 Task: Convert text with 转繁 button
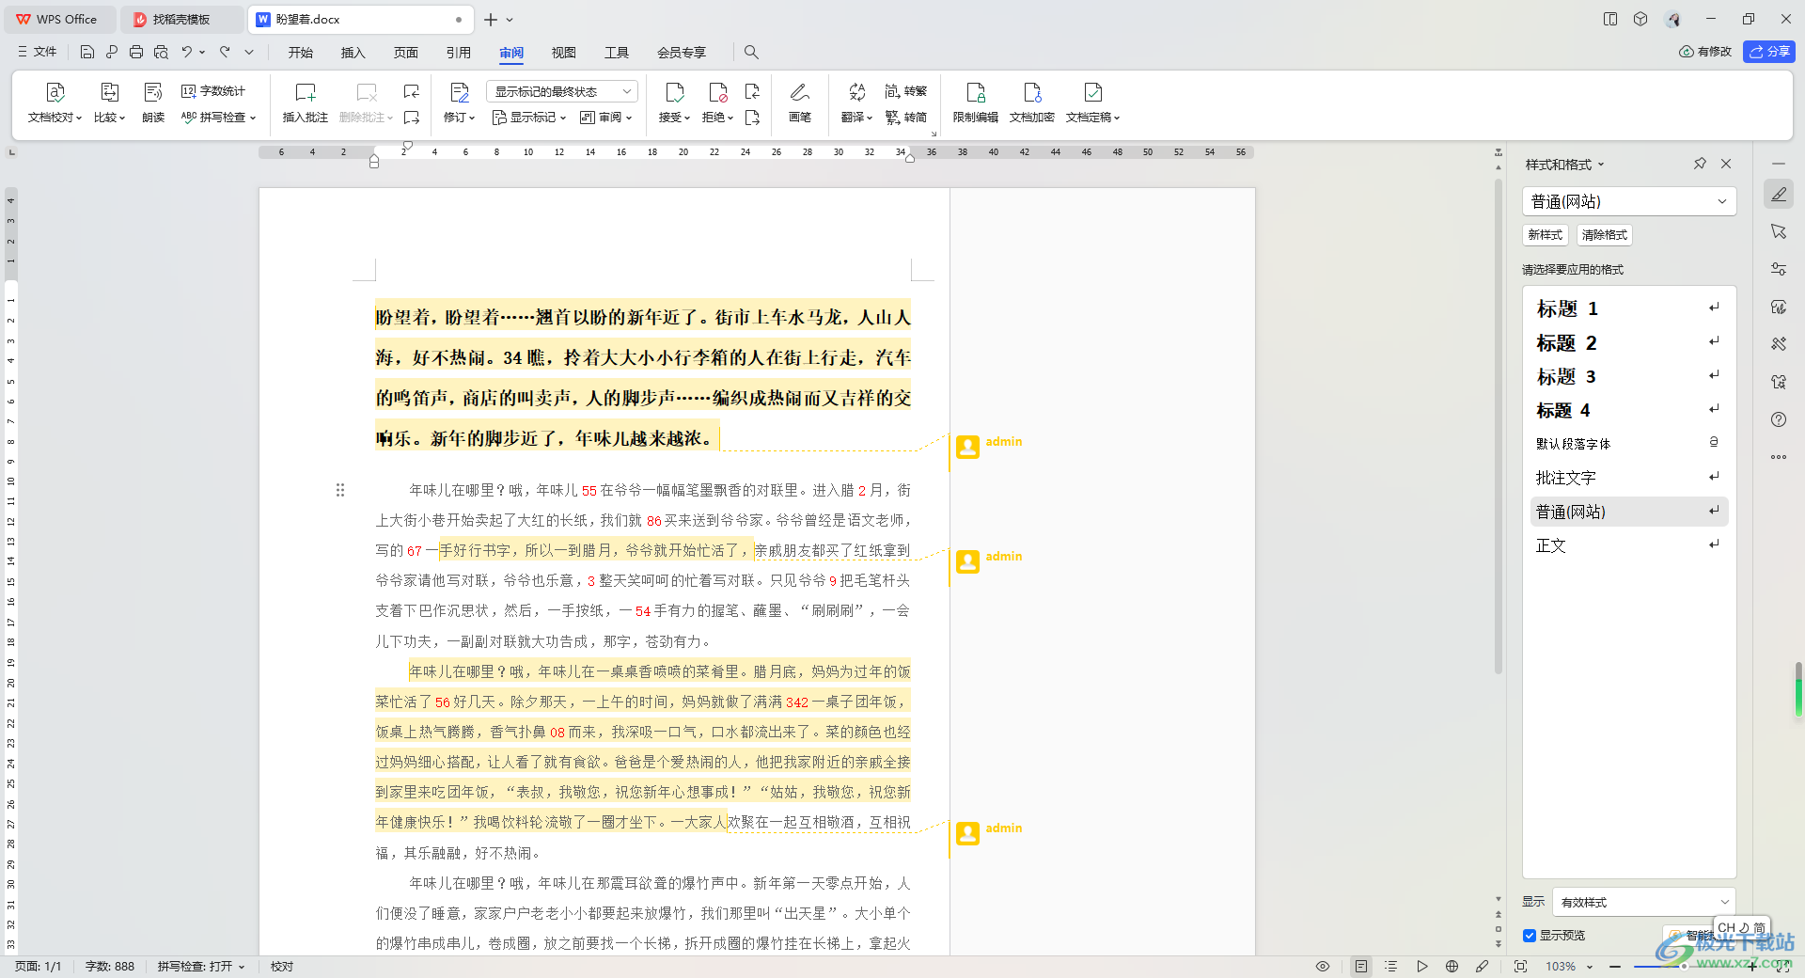[x=906, y=91]
